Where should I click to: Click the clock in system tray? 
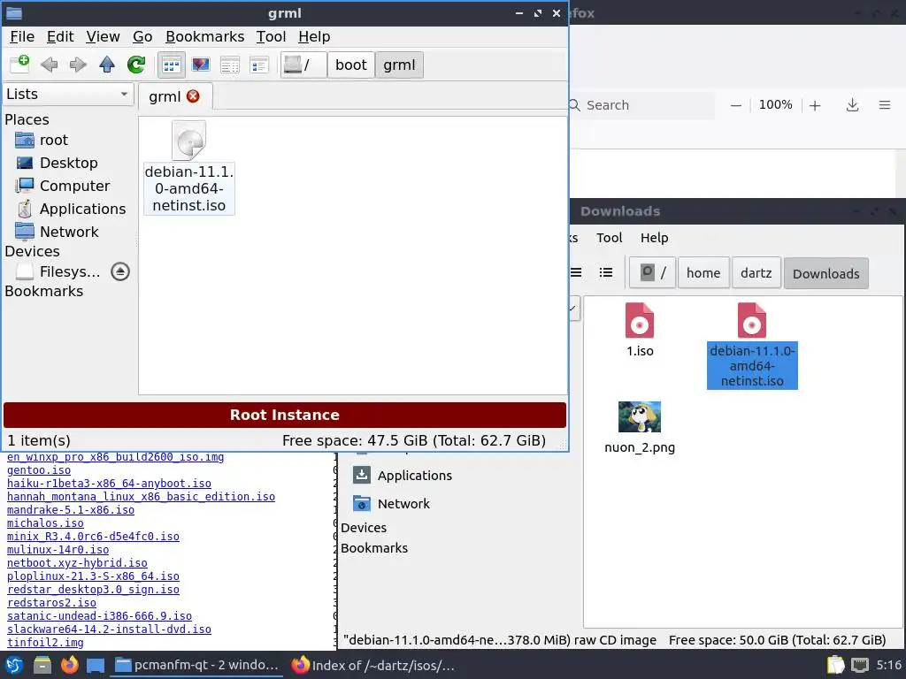pos(888,665)
